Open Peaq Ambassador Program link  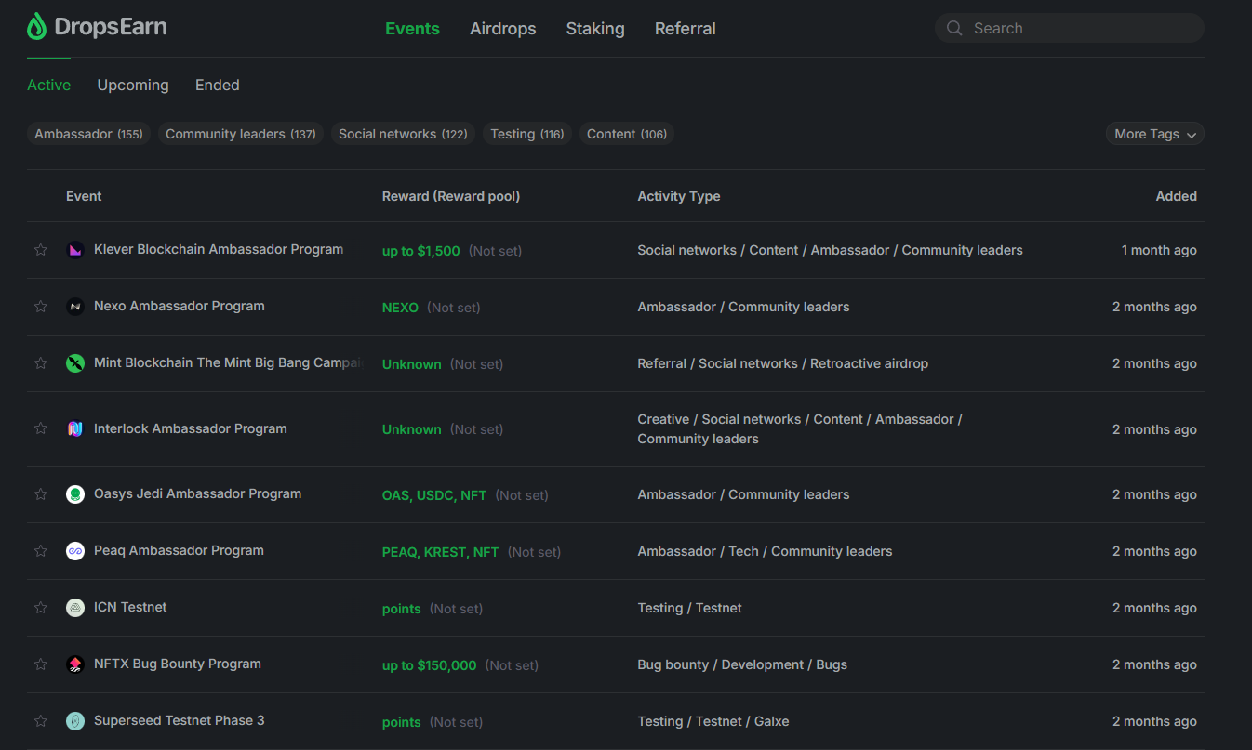tap(179, 550)
